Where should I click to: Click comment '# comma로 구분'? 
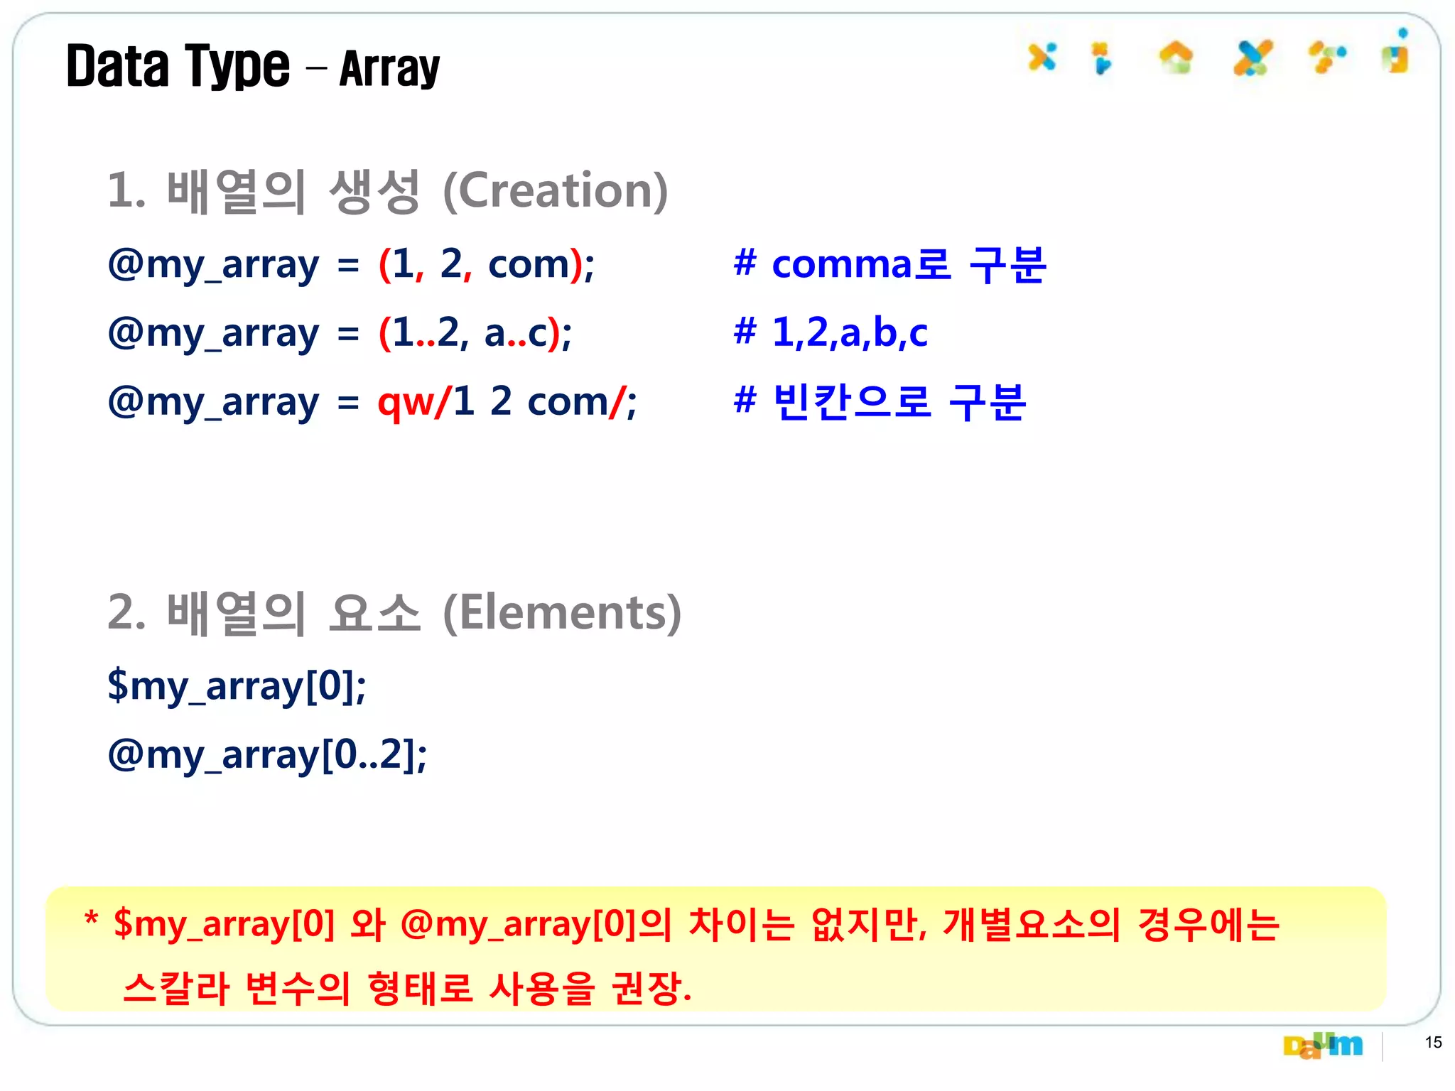[889, 264]
